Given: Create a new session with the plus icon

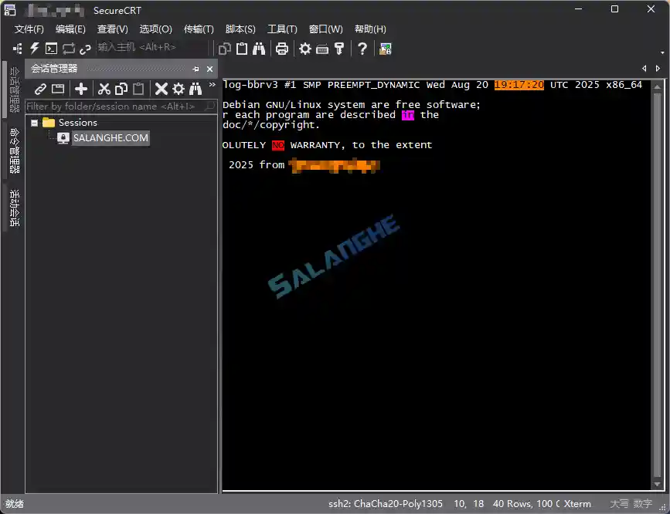Looking at the screenshot, I should pos(80,89).
